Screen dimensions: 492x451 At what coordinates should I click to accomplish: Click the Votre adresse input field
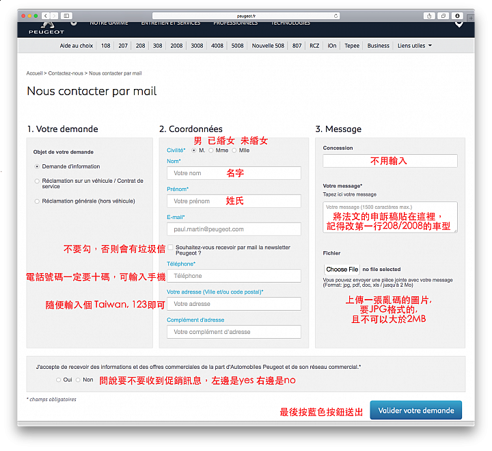pos(234,304)
